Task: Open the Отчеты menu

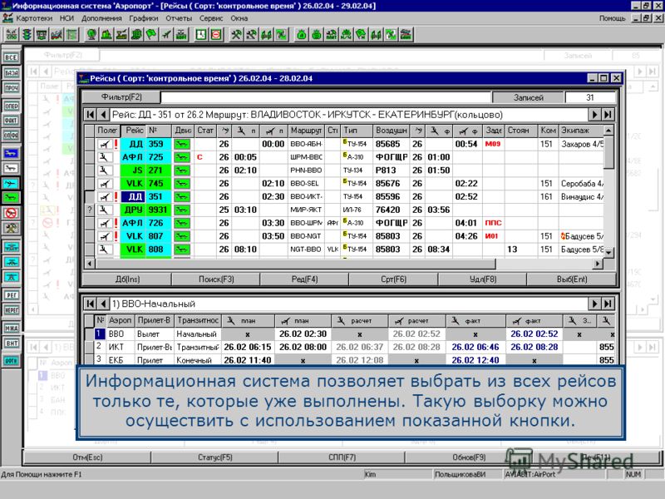Action: click(179, 18)
